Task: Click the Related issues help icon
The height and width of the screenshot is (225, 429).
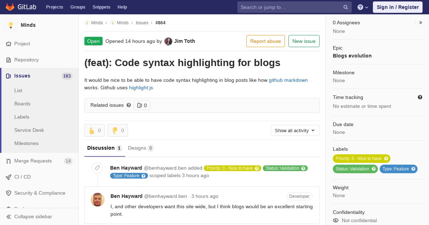Action: click(129, 105)
